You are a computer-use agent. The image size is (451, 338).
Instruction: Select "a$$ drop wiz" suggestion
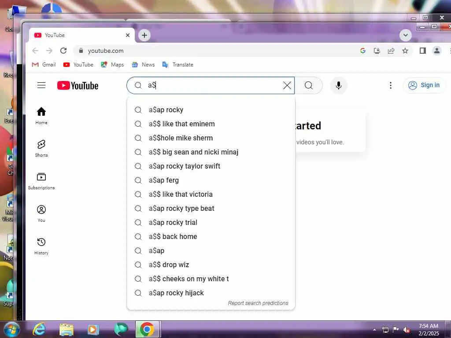(x=211, y=265)
